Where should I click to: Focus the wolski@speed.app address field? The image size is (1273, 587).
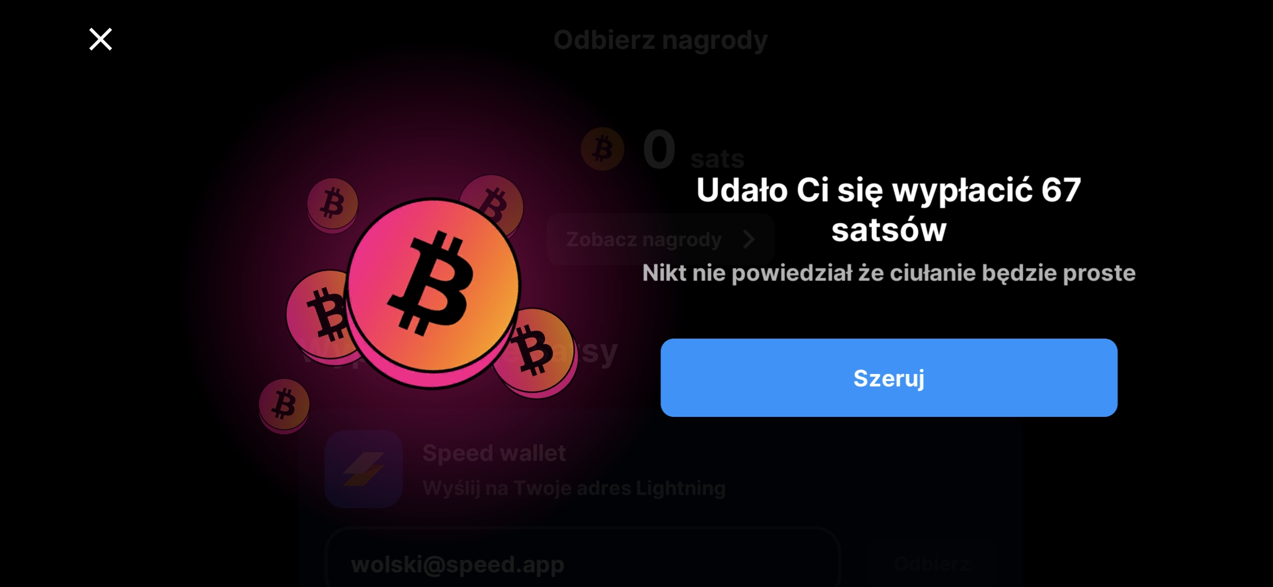coord(583,560)
